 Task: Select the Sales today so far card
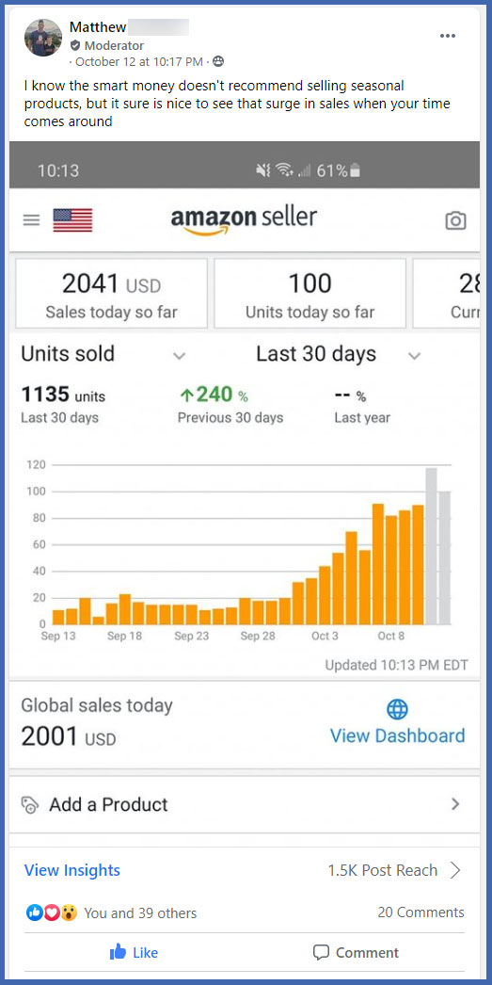point(111,294)
